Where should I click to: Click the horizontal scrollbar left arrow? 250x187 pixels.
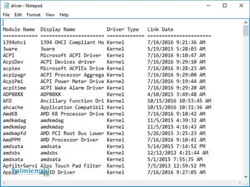pos(4,183)
